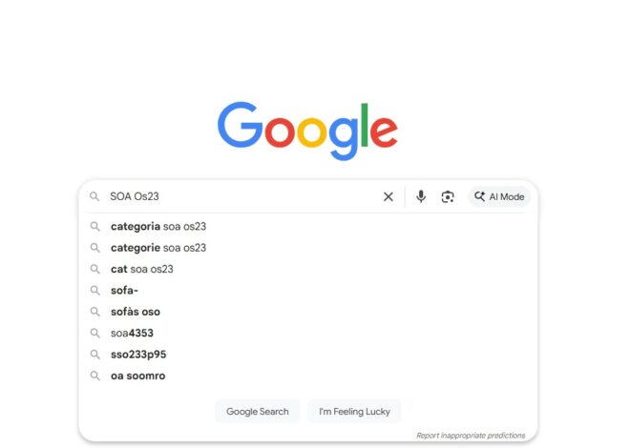The image size is (630, 448).
Task: Click in the search text field
Action: 239,197
